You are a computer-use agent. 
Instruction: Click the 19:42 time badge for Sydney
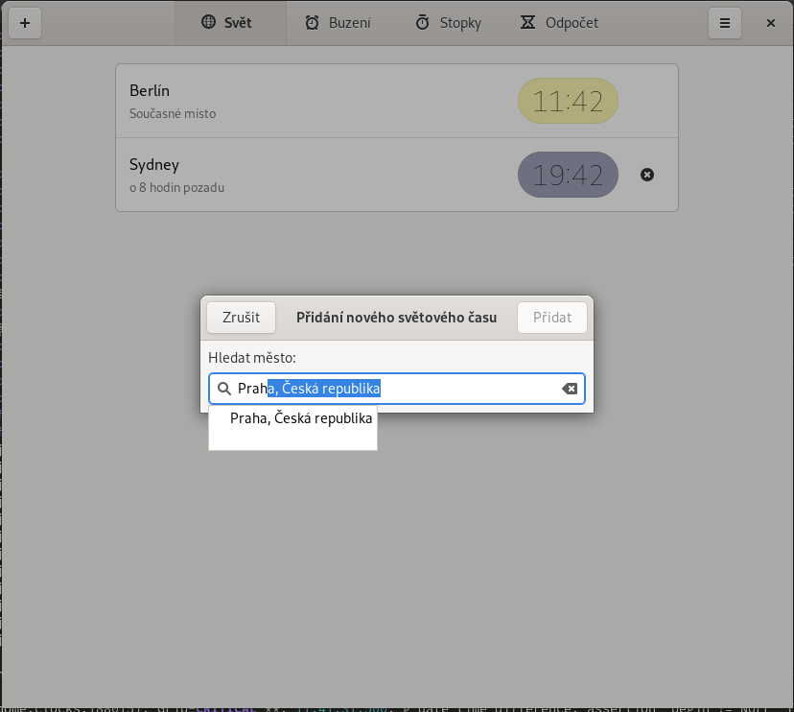[568, 175]
